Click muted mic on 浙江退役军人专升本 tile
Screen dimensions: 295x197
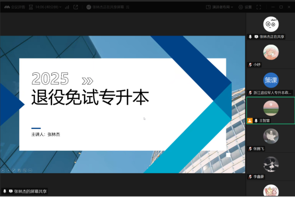point(250,92)
